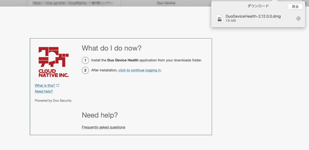
Task: Switch to the left blurred-title browser tab
Action: pyautogui.click(x=73, y=3)
